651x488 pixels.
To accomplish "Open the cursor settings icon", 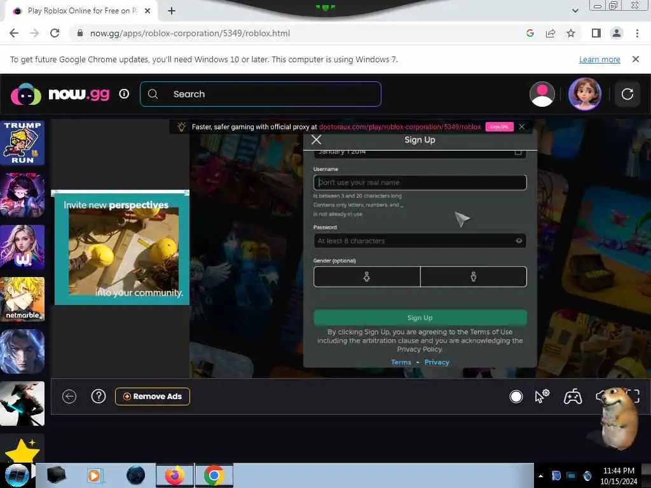I will point(542,396).
